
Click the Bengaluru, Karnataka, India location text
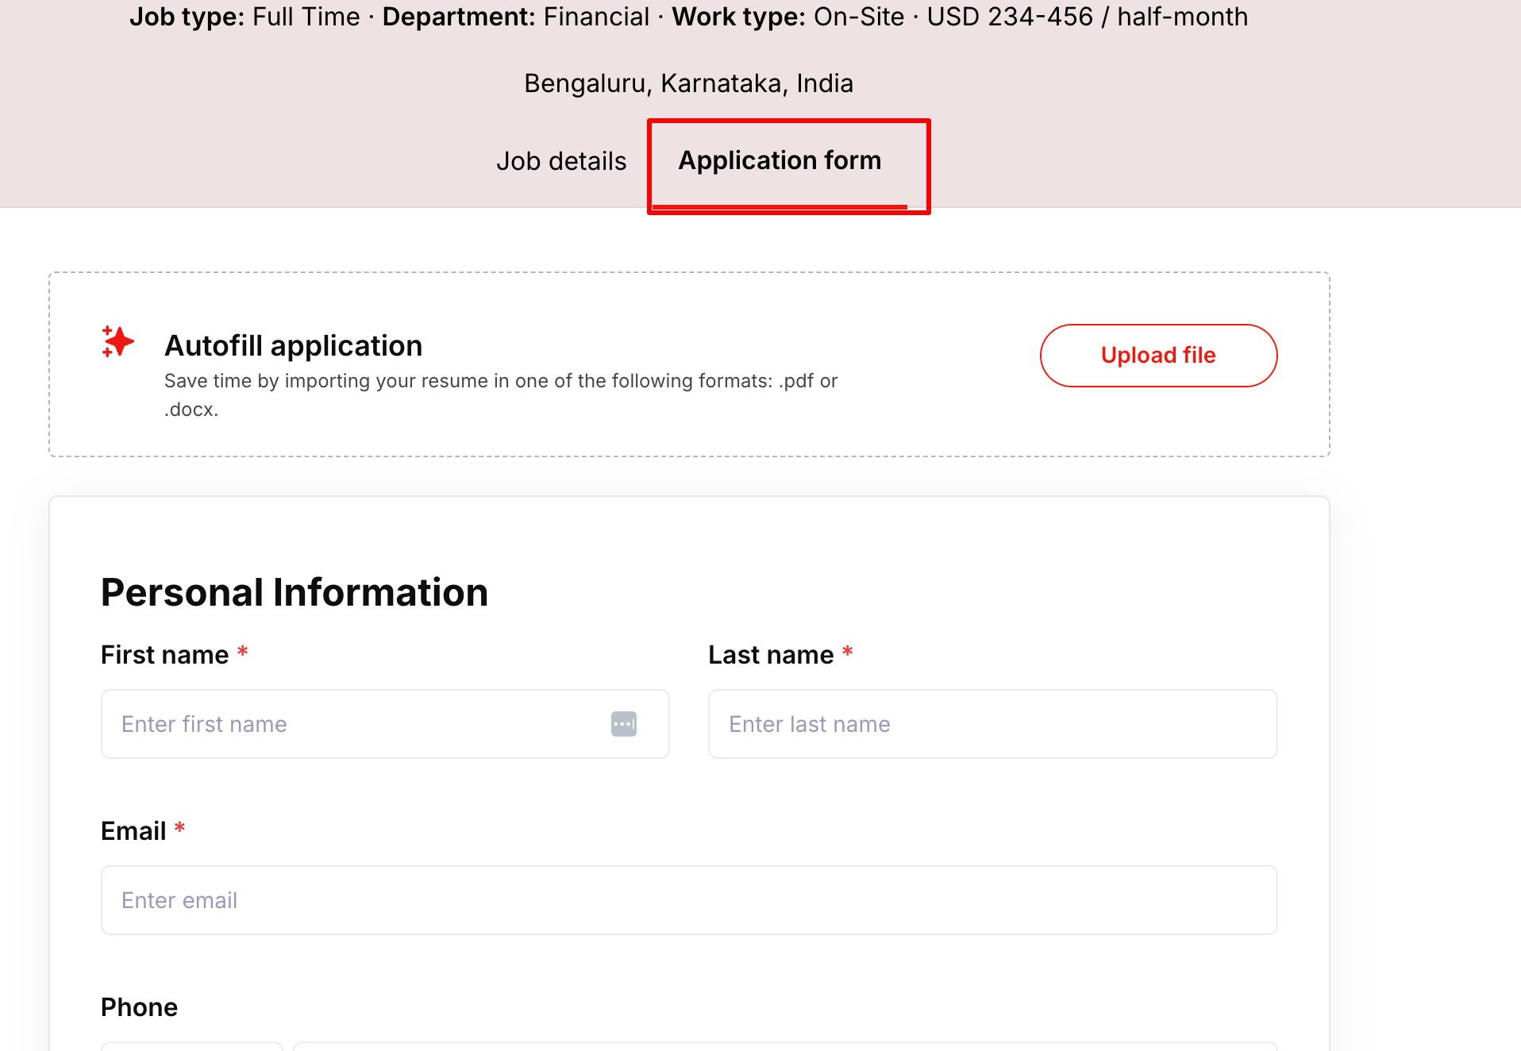(688, 83)
